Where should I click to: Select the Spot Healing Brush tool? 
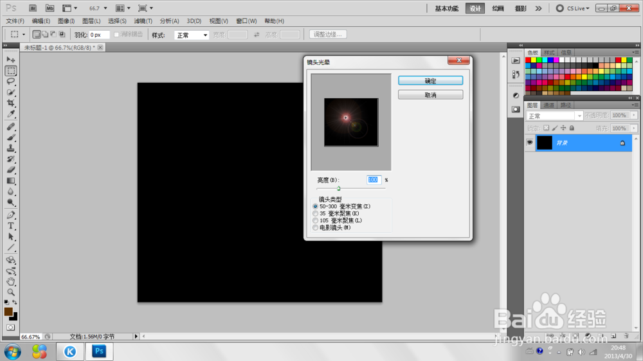coord(11,127)
